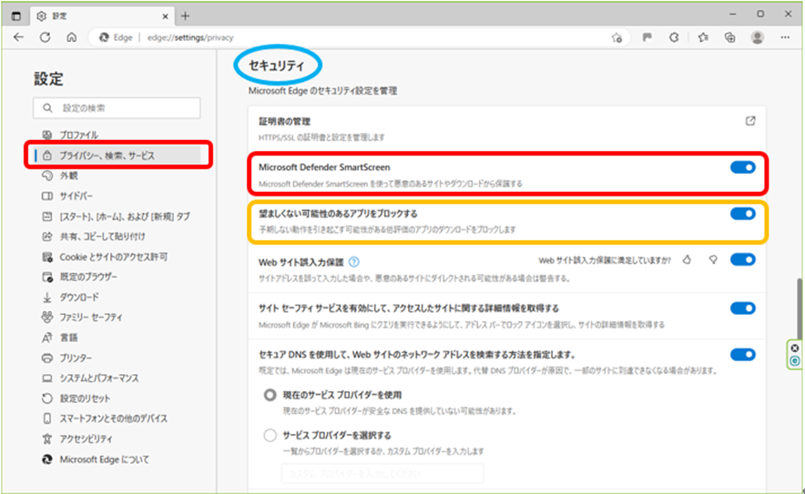805x494 pixels.
Task: Open ファミリー セーフティ section
Action: click(91, 318)
